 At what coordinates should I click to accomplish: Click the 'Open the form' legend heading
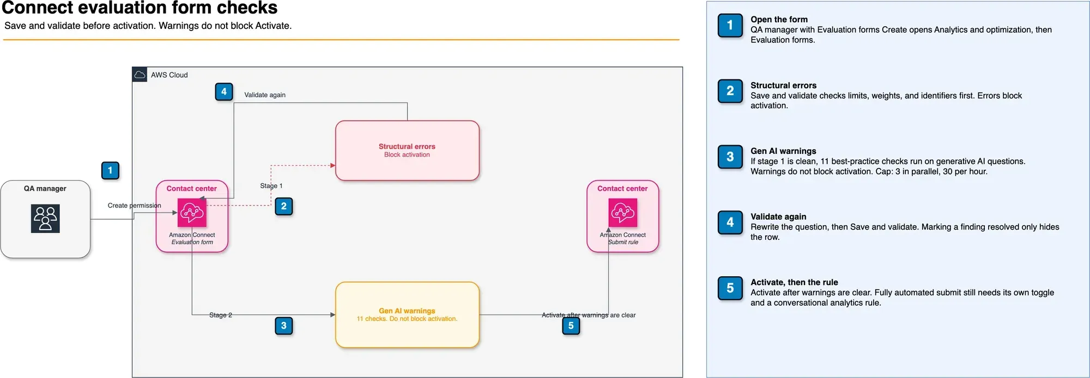coord(779,20)
